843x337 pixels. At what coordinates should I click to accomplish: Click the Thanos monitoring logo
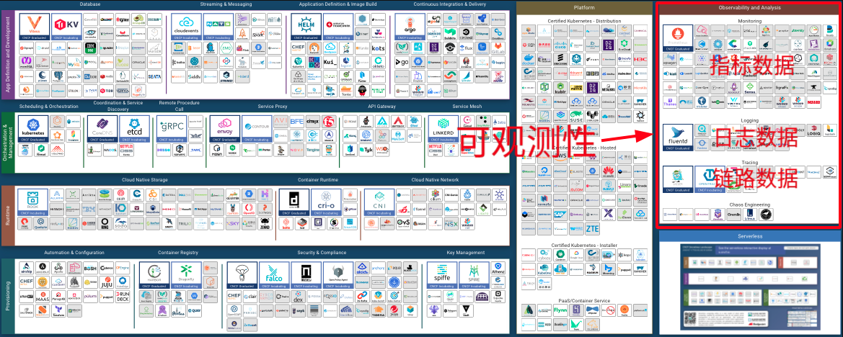tap(669, 101)
